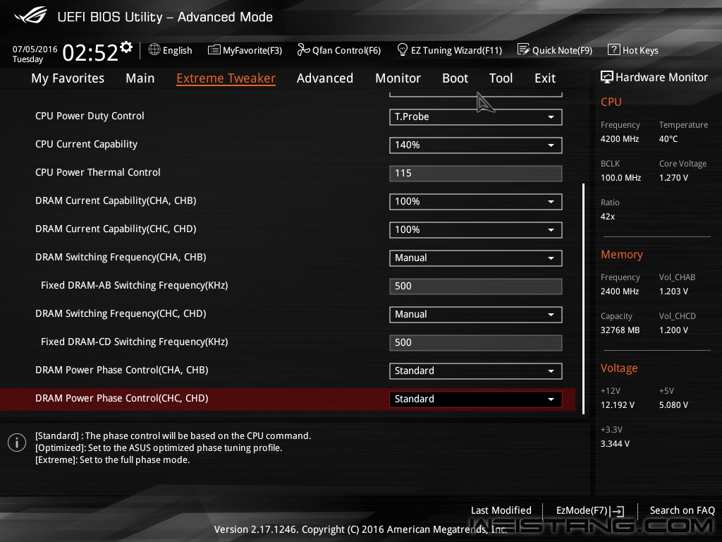The height and width of the screenshot is (542, 722).
Task: Click the info circle icon in help area
Action: pyautogui.click(x=17, y=442)
